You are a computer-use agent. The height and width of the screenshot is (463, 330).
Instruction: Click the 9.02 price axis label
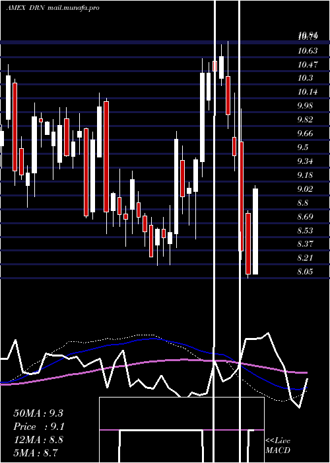click(306, 189)
